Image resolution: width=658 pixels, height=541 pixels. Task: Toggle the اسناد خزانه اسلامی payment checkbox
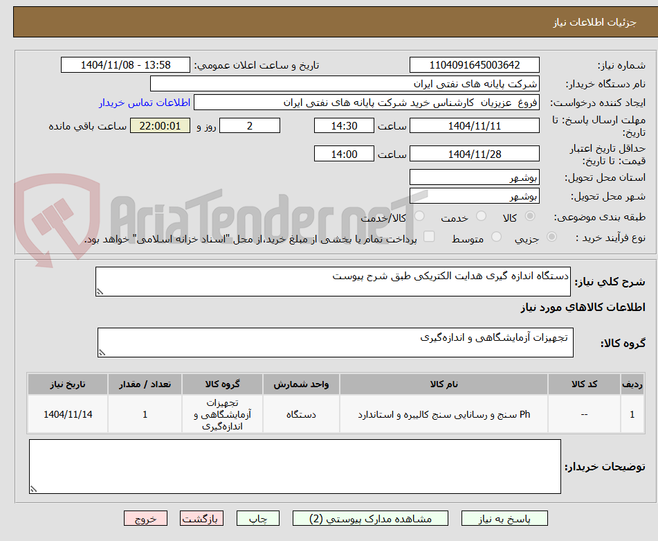429,236
